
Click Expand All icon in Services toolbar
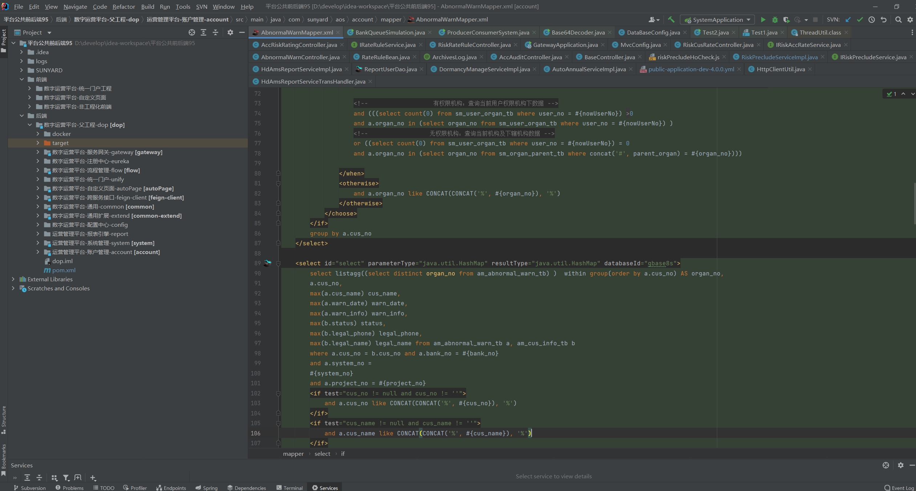pos(27,478)
